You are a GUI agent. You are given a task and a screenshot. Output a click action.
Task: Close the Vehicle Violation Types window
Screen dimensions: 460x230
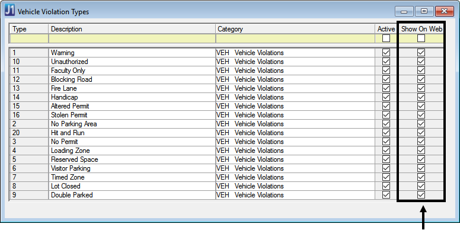click(445, 12)
